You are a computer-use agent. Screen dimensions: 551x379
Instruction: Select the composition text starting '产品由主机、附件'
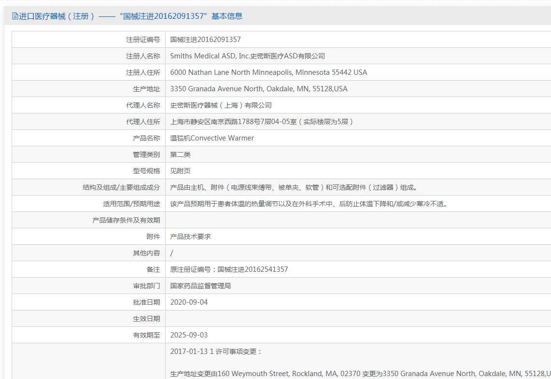(x=294, y=187)
